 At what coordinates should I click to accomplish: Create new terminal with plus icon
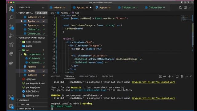[169, 76]
